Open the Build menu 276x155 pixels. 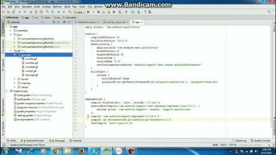67,7
